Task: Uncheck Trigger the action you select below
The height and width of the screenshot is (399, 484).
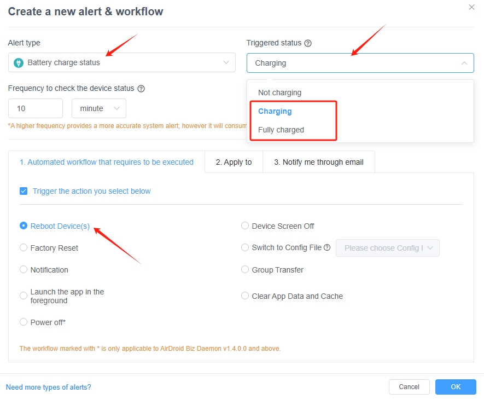Action: tap(24, 191)
